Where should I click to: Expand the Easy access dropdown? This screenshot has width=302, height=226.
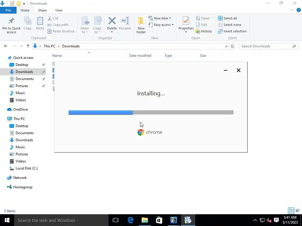[x=161, y=25]
